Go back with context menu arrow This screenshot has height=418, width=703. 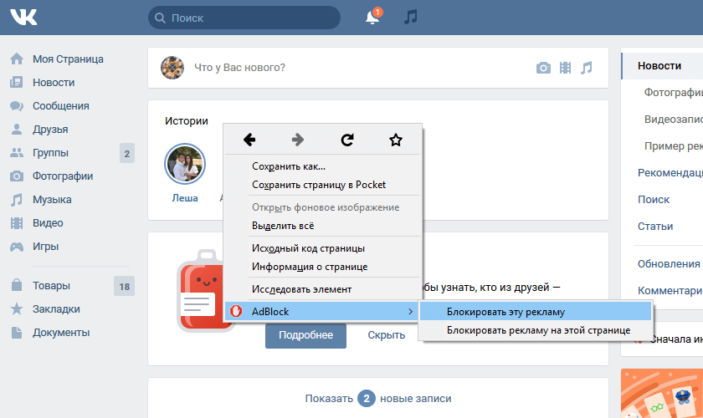pyautogui.click(x=249, y=140)
